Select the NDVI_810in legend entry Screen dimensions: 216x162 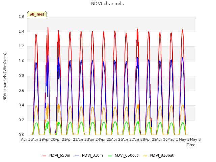pyautogui.click(x=89, y=156)
